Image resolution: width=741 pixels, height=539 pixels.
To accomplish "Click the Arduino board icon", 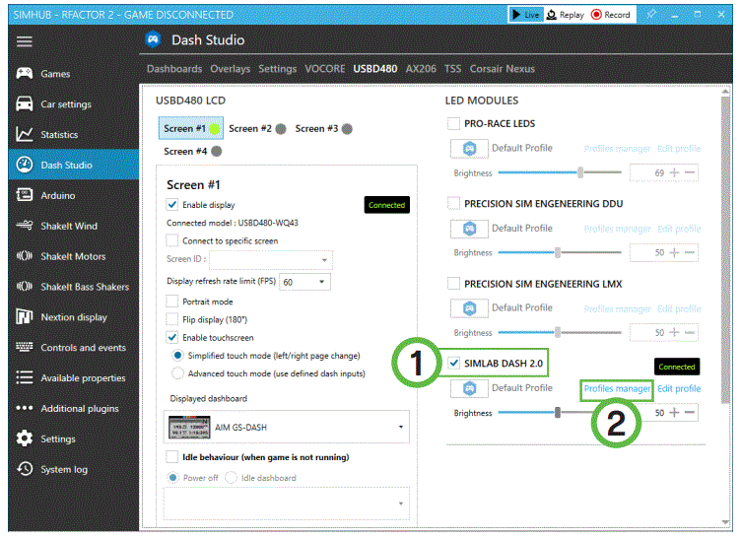I will point(24,195).
